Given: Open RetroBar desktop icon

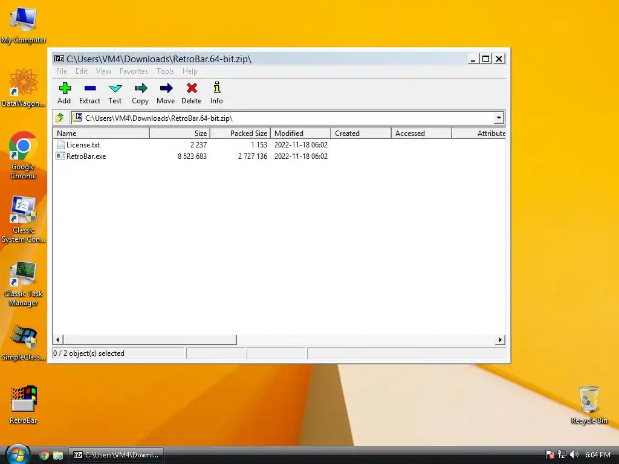Looking at the screenshot, I should (24, 404).
